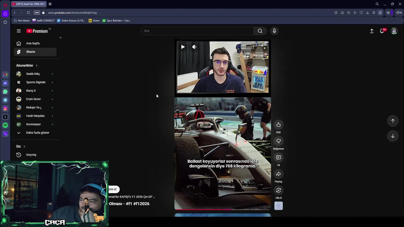Open the Sadık Kılıç channel
This screenshot has height=227, width=404.
[x=35, y=74]
